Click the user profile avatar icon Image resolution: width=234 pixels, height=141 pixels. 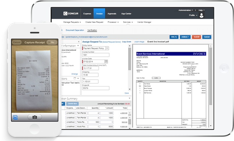201,15
